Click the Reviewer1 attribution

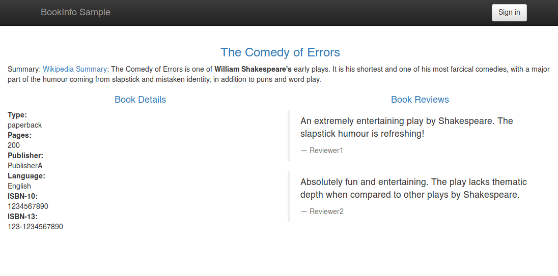pos(326,150)
